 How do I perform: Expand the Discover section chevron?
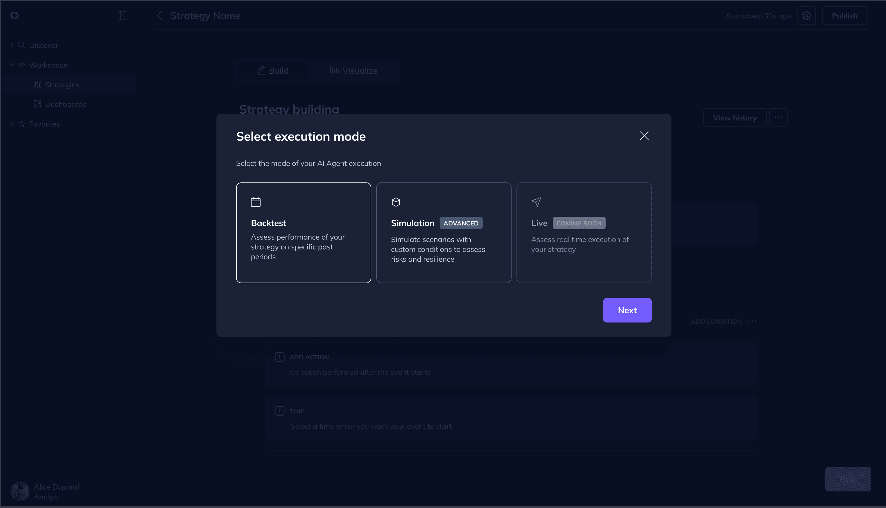point(11,45)
